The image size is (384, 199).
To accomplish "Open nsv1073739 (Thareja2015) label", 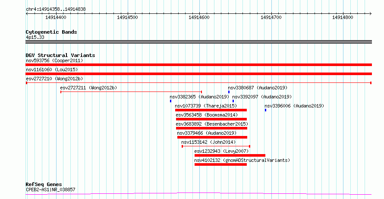I will coord(206,106).
